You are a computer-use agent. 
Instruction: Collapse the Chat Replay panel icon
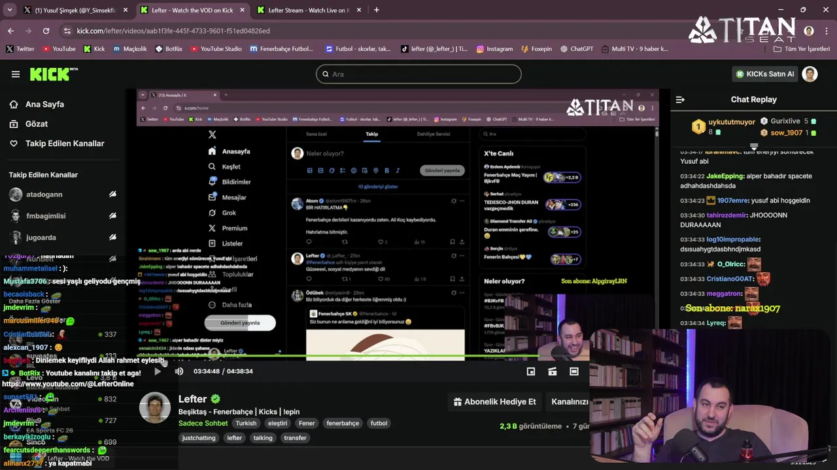tap(680, 100)
